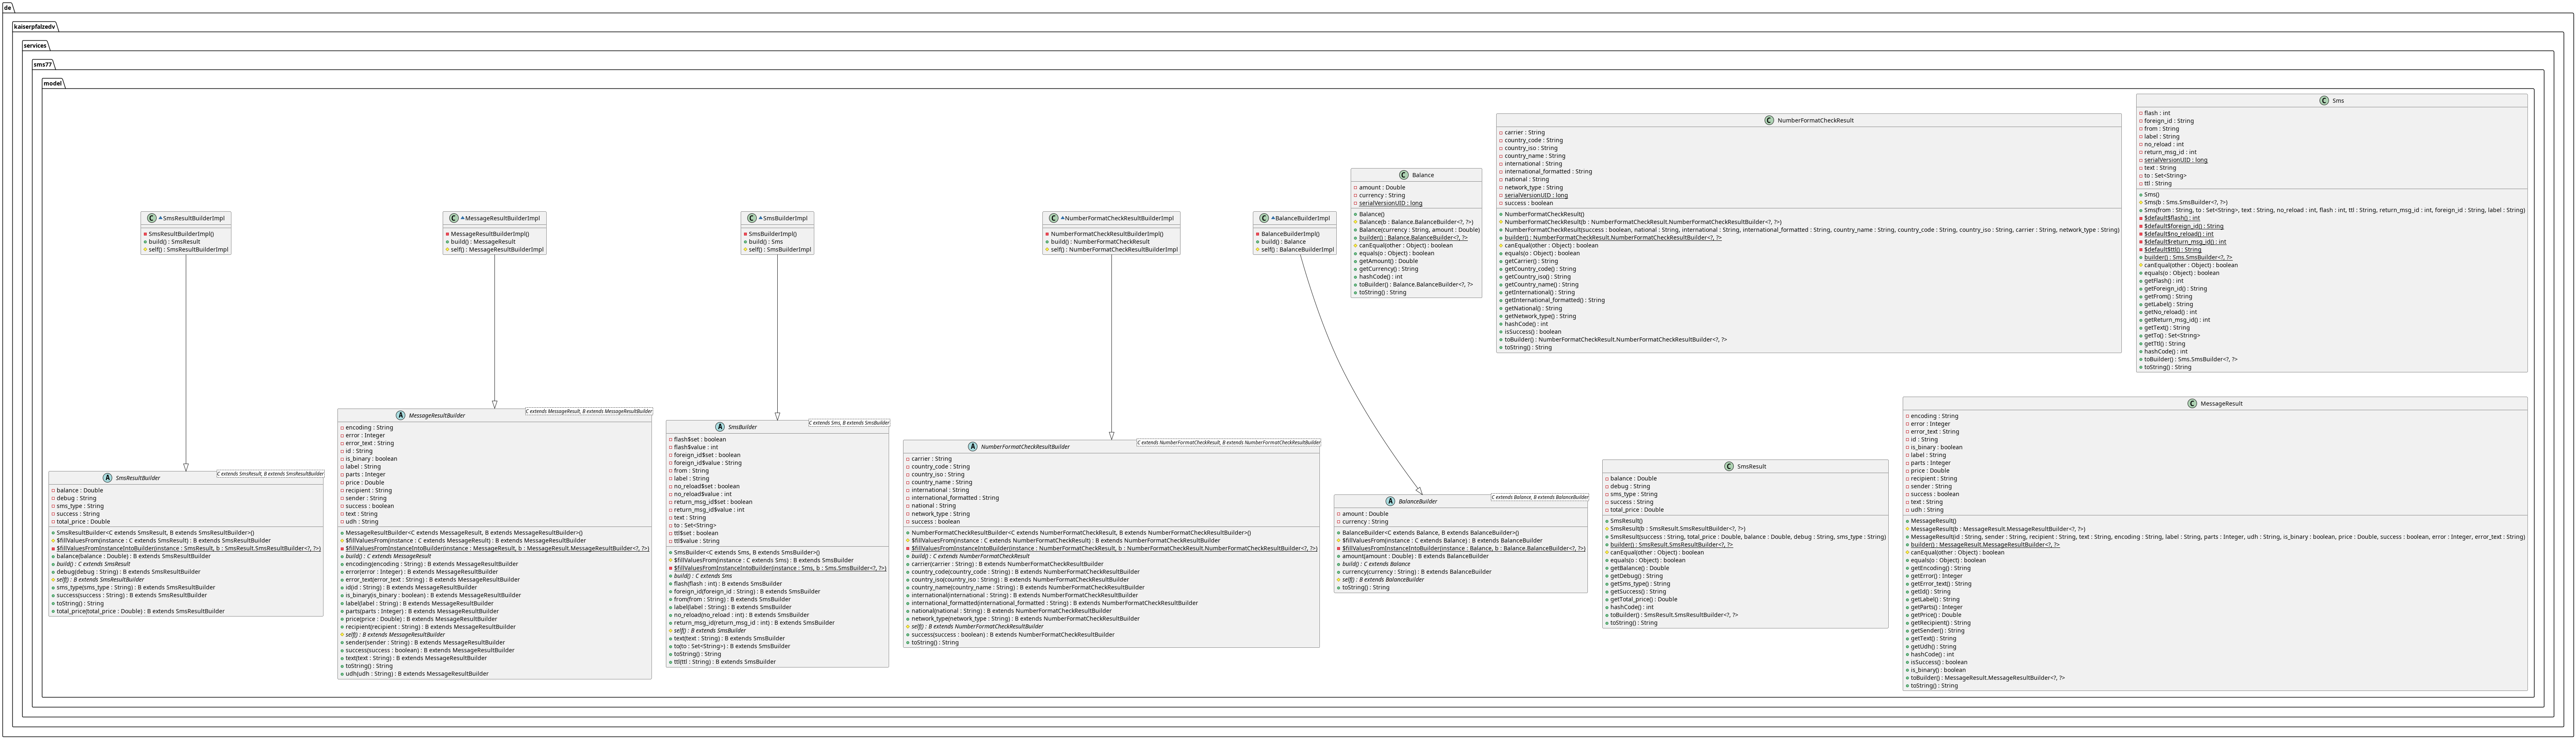Screen dimensions: 2576x739
Task: Click the 'MessageResultBuilder' abstract class title
Action: click(x=437, y=415)
